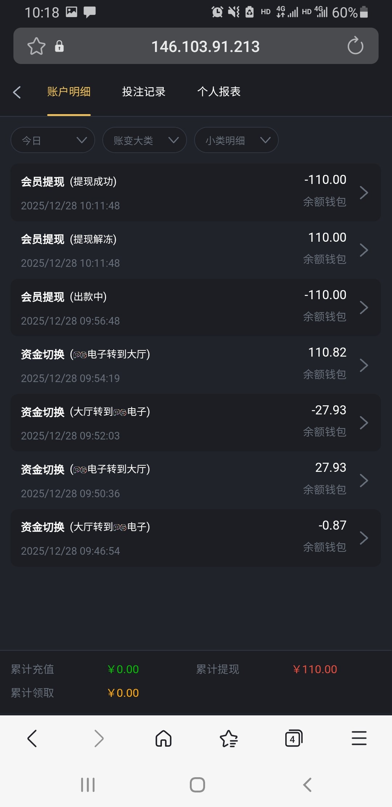This screenshot has height=807, width=392.
Task: Open the 出款中 withdrawal entry
Action: pyautogui.click(x=196, y=308)
